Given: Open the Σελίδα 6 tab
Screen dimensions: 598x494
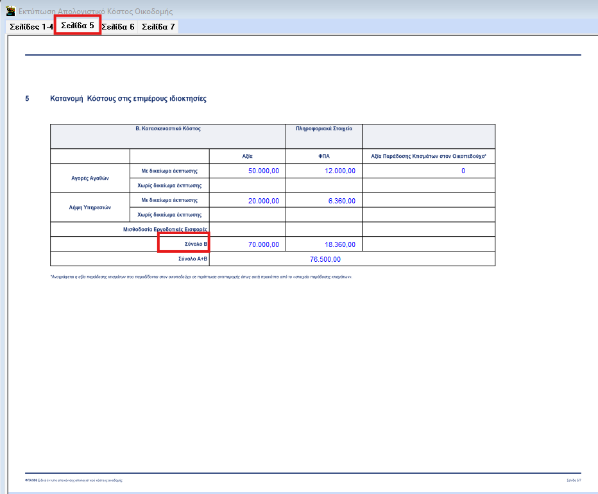Looking at the screenshot, I should 118,27.
